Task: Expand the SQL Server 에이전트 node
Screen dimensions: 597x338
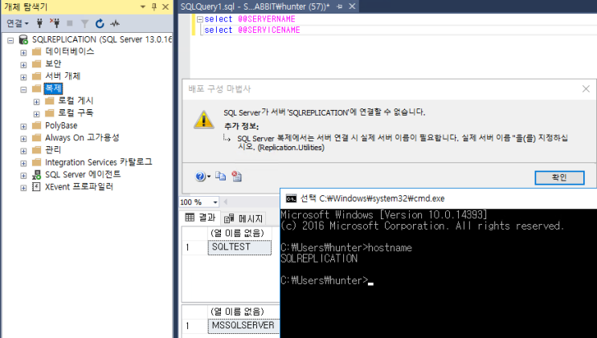Action: [x=23, y=176]
